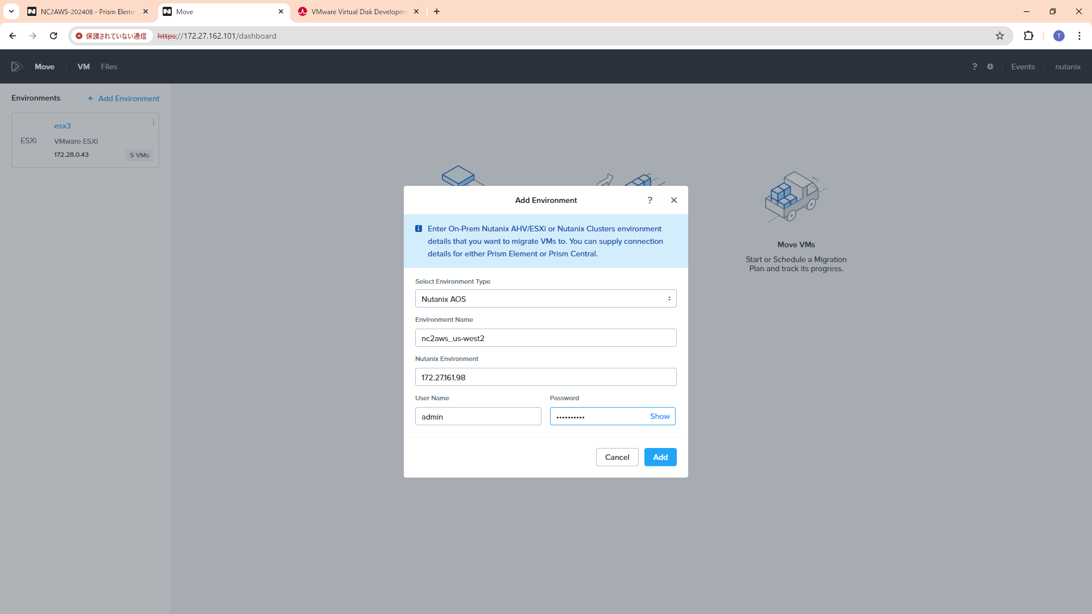
Task: Switch to the NC2AWS Prism Element tab
Action: [x=88, y=11]
